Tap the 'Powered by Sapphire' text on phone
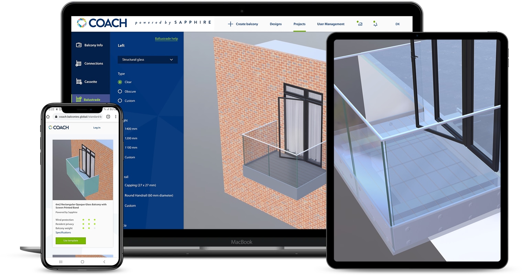Screen dimensions: 522x275 coord(66,212)
